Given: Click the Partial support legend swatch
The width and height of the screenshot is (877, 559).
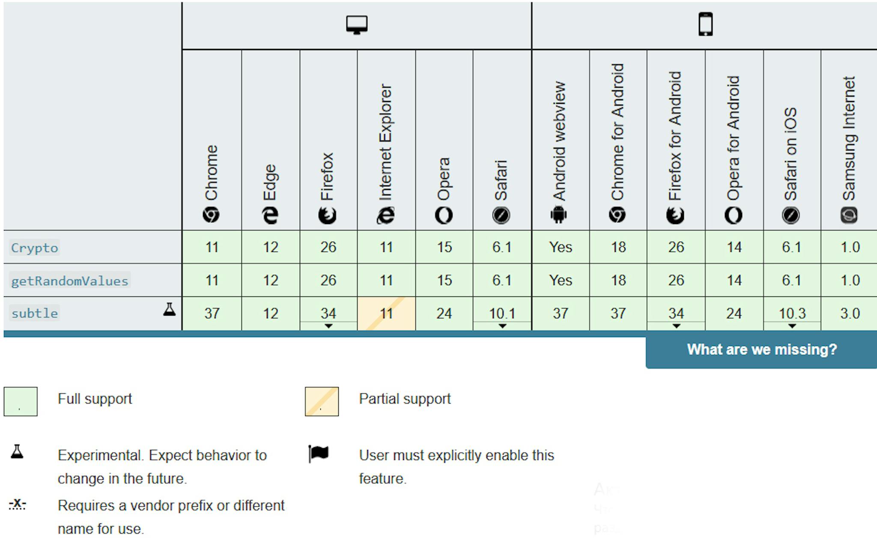Looking at the screenshot, I should [x=322, y=401].
